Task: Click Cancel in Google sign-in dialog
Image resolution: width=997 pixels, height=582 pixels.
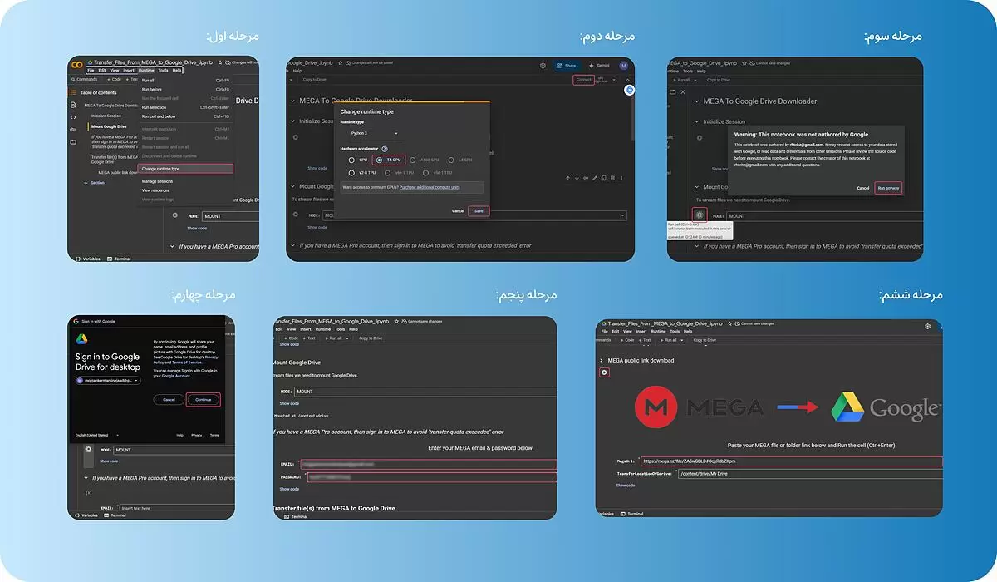Action: pyautogui.click(x=169, y=400)
